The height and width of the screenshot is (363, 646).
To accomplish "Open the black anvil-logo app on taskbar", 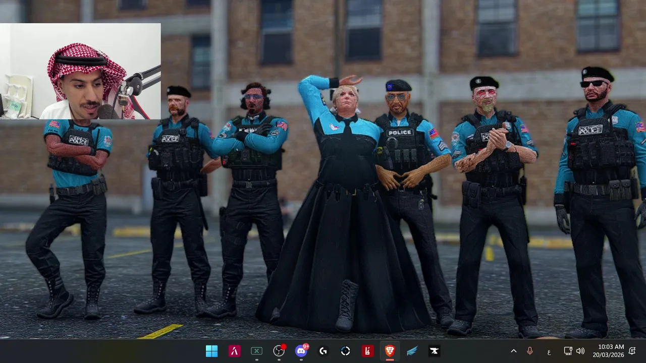I will click(x=434, y=351).
